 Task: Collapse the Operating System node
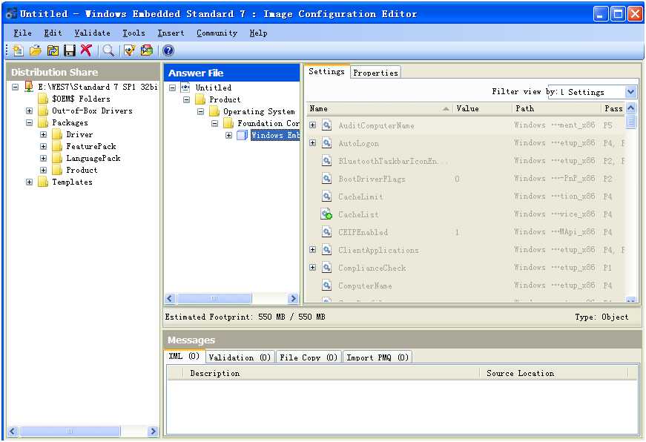(x=201, y=111)
